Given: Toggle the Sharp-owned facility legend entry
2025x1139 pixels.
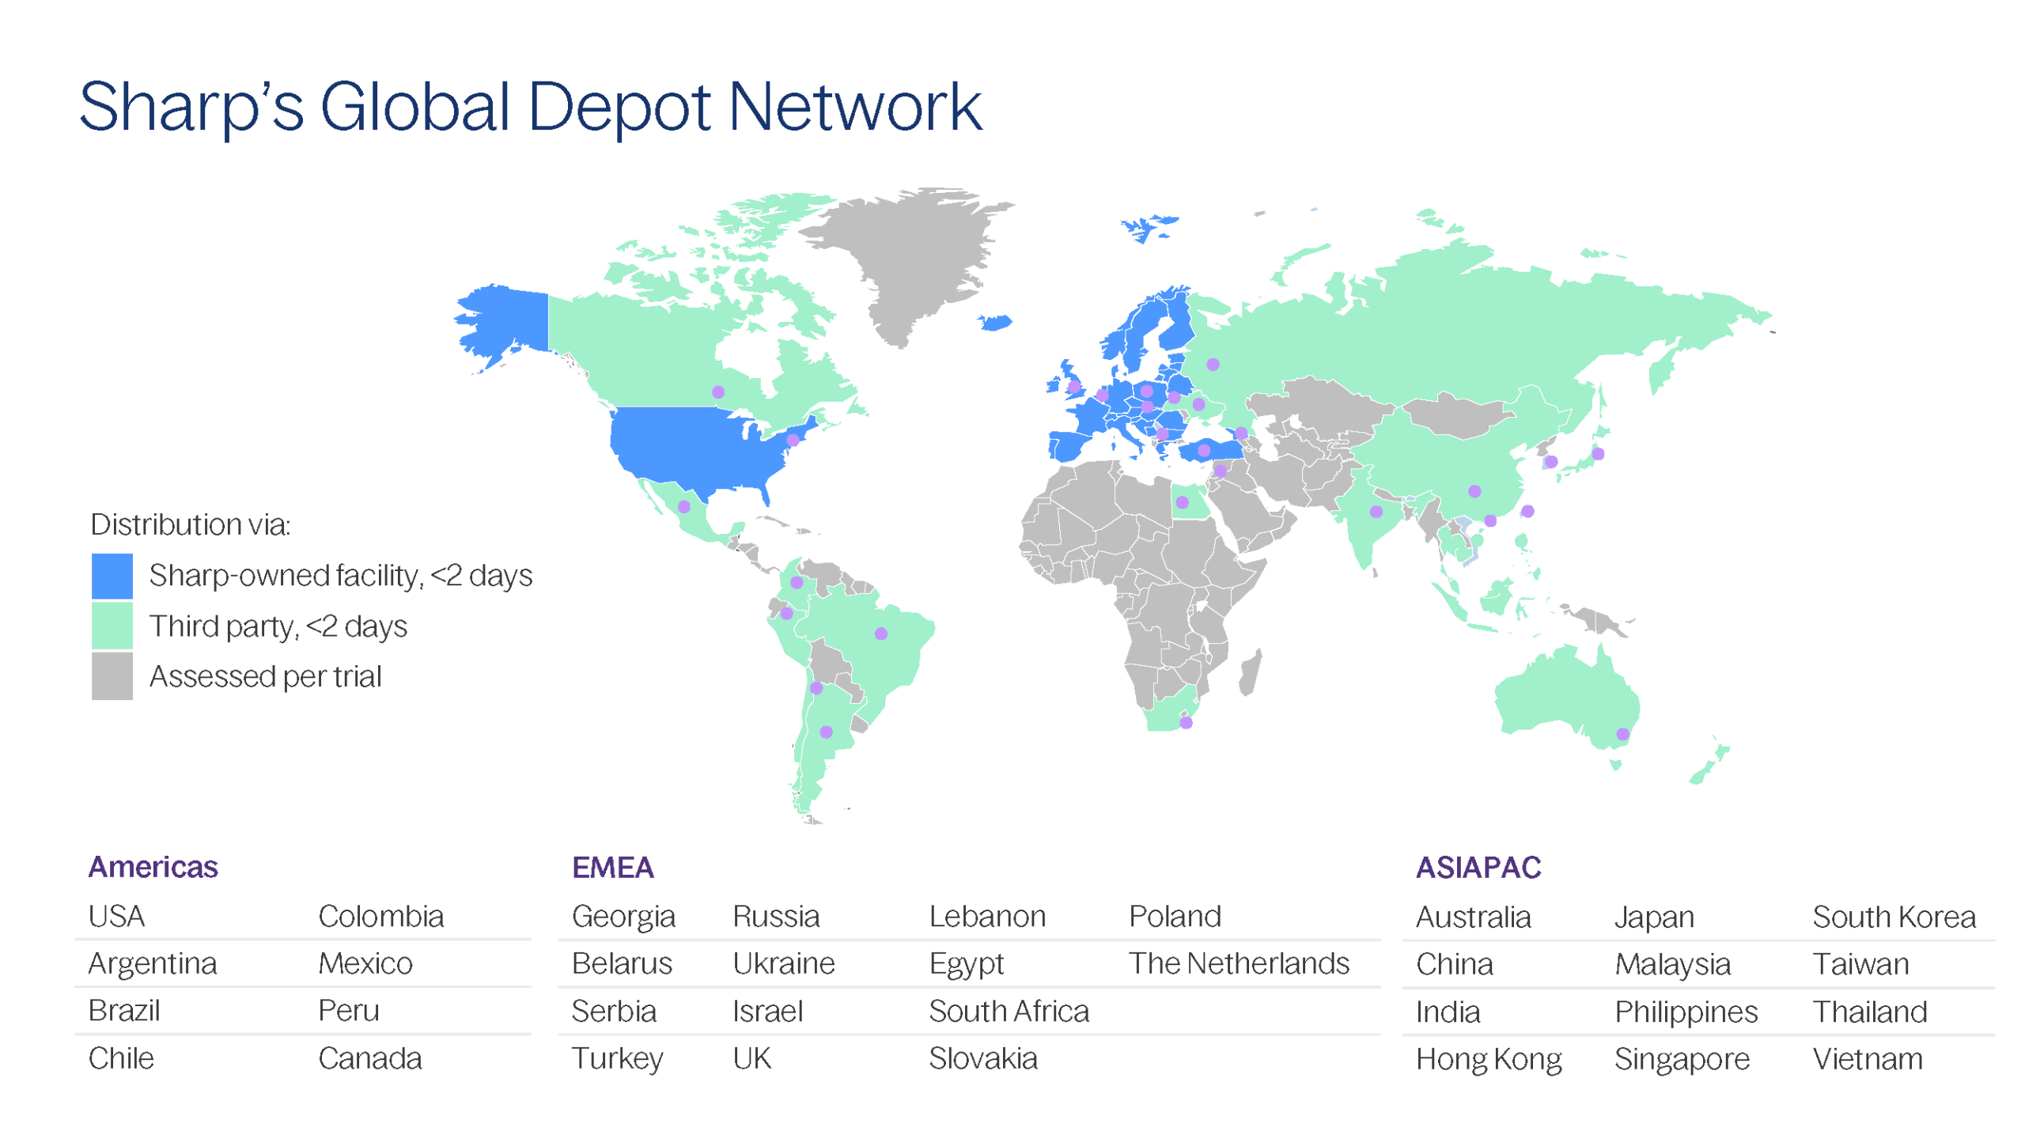Looking at the screenshot, I should (x=342, y=575).
